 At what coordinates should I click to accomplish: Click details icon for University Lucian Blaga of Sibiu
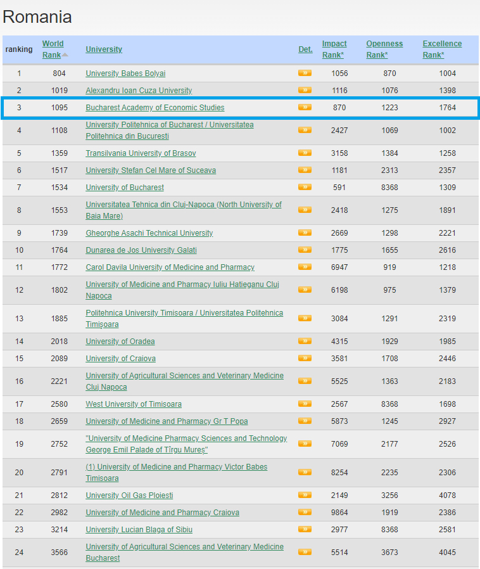(305, 529)
